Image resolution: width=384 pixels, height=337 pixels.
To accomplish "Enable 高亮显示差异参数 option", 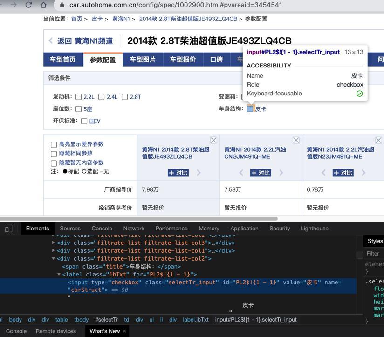I will tap(54, 145).
